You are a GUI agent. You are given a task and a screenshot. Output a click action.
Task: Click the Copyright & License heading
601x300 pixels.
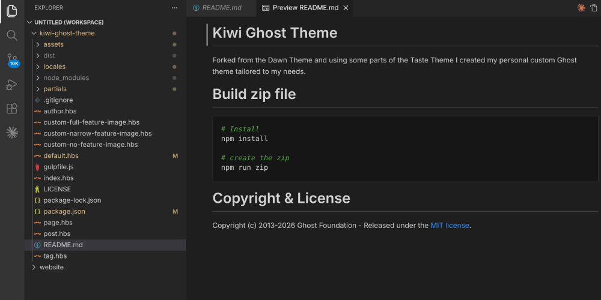pyautogui.click(x=281, y=198)
